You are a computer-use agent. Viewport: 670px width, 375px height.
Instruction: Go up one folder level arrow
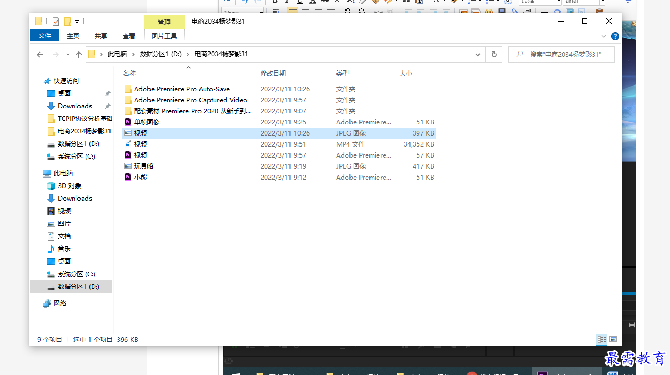(79, 54)
